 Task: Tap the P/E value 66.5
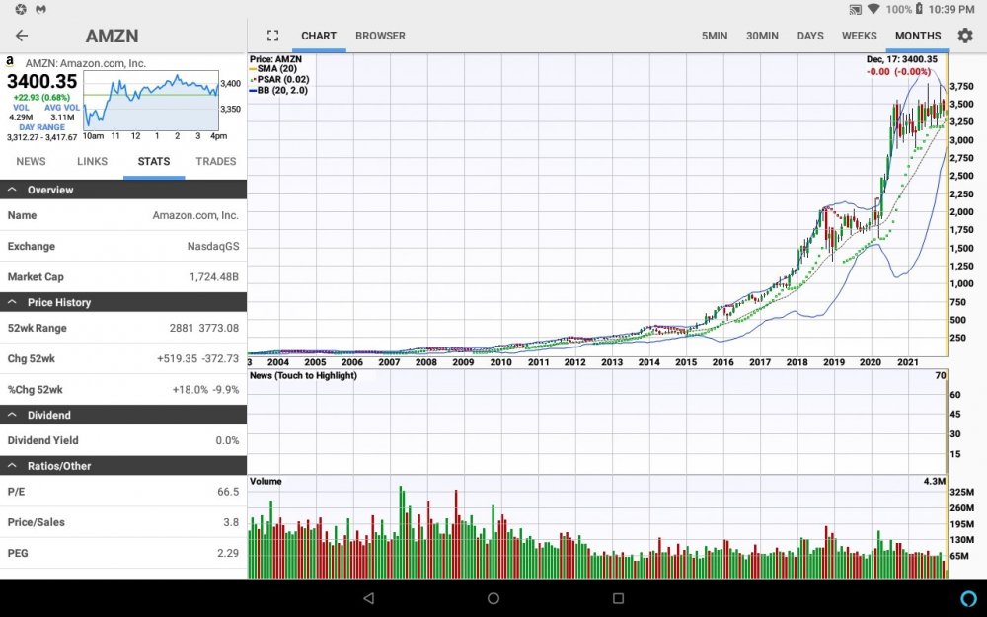tap(228, 492)
